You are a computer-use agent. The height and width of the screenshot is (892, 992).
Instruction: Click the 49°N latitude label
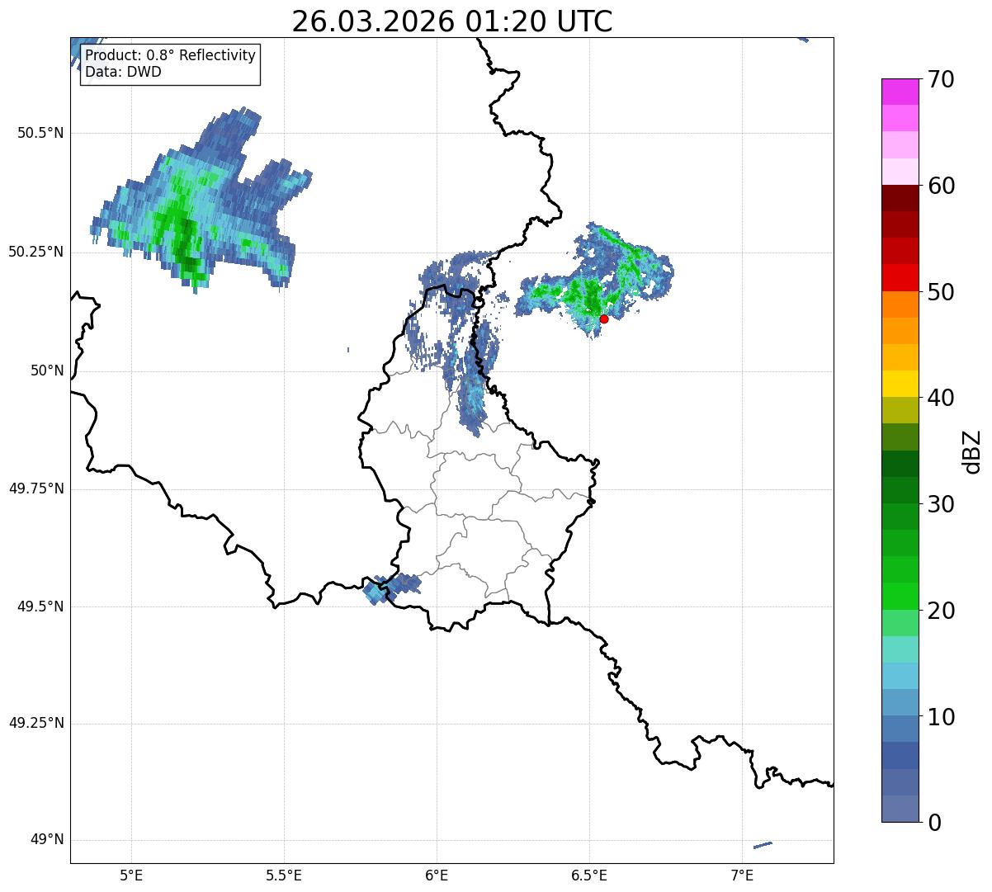[x=46, y=840]
